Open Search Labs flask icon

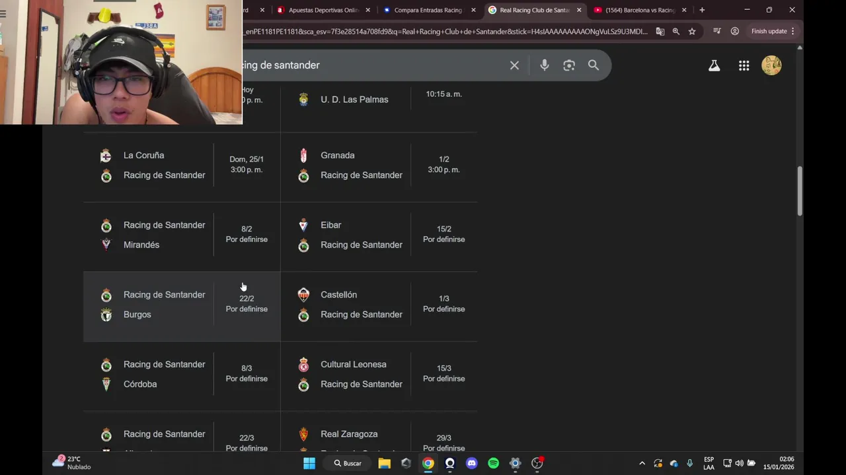(714, 65)
